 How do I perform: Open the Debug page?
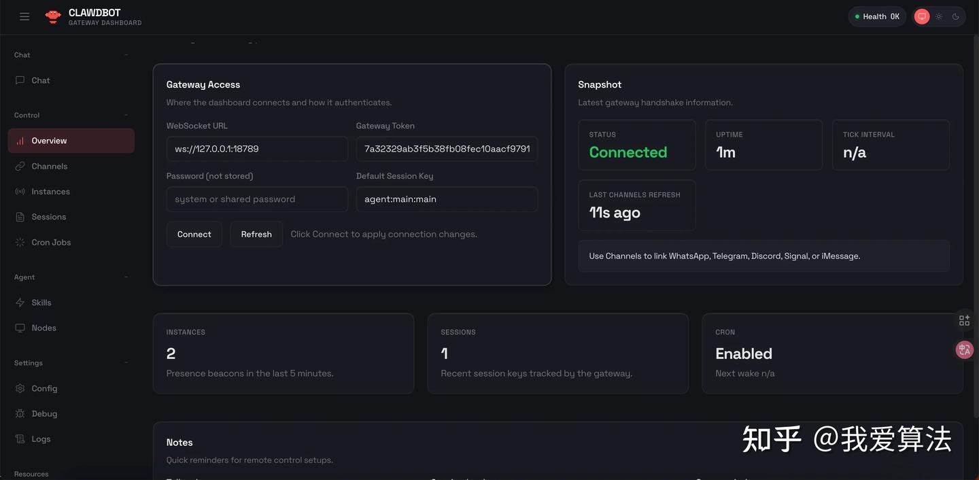(x=44, y=413)
